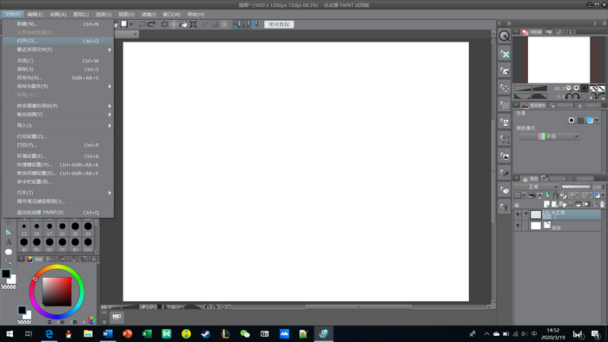
Task: Click the paint bucket fill icon in toolbar
Action: 183,24
